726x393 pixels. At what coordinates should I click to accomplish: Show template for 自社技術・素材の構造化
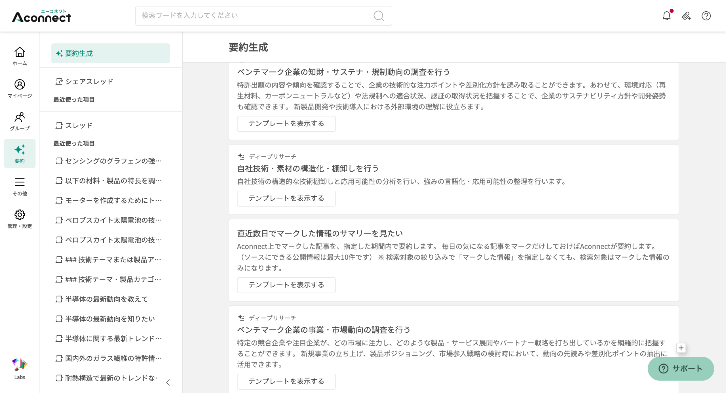[x=286, y=198]
